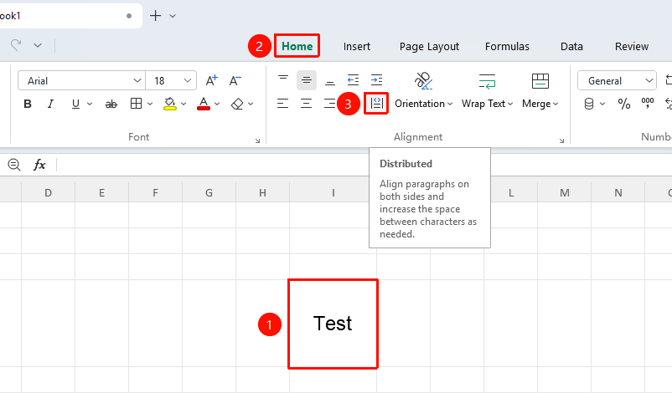Increase indent of cell content
This screenshot has height=393, width=672.
376,80
